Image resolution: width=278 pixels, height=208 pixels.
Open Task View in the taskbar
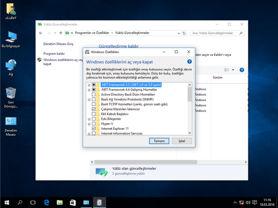33,203
